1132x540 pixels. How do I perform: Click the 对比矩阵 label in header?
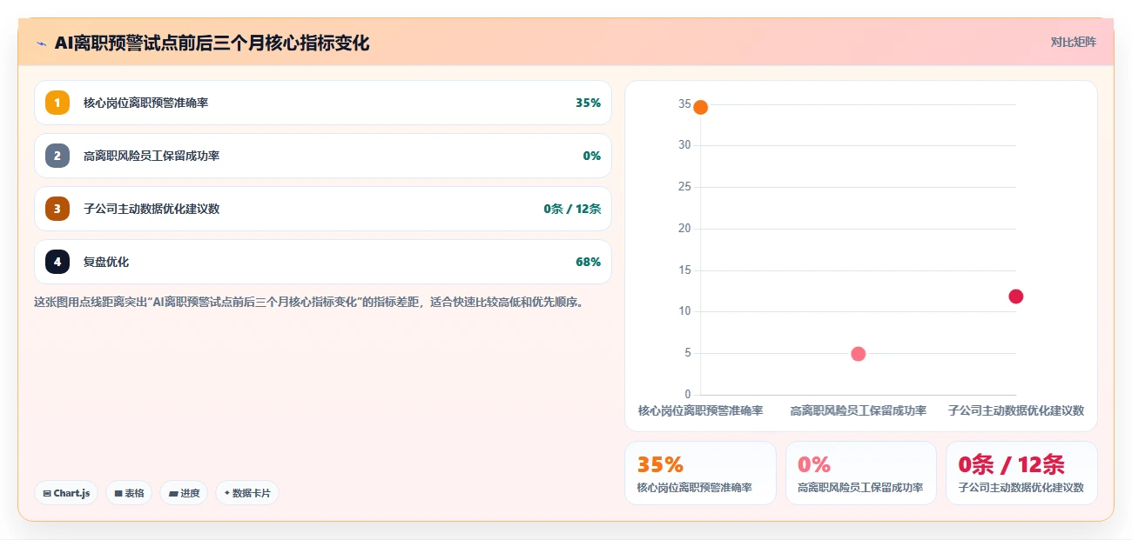pos(1074,42)
